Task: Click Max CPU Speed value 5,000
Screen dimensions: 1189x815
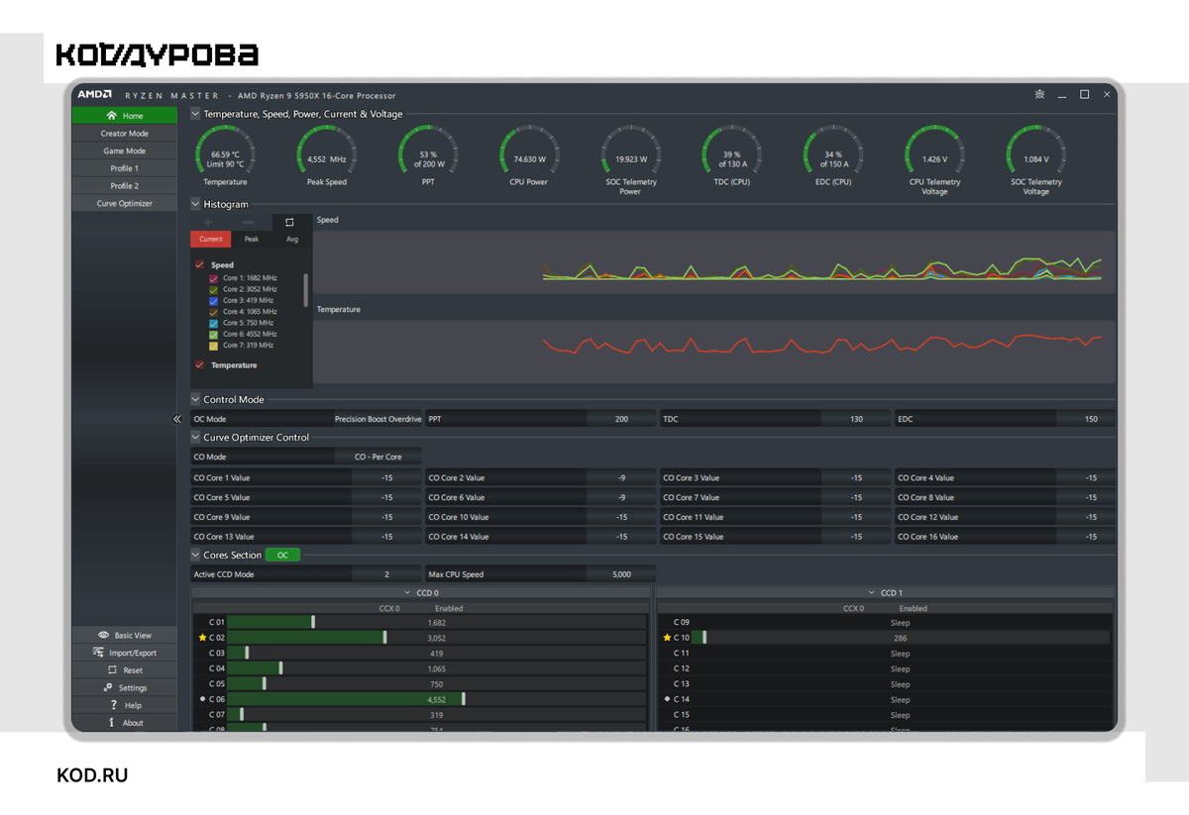Action: click(x=621, y=574)
